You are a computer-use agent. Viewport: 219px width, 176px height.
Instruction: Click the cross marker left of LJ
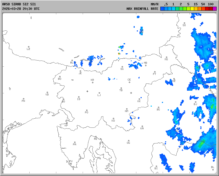tap(87, 91)
